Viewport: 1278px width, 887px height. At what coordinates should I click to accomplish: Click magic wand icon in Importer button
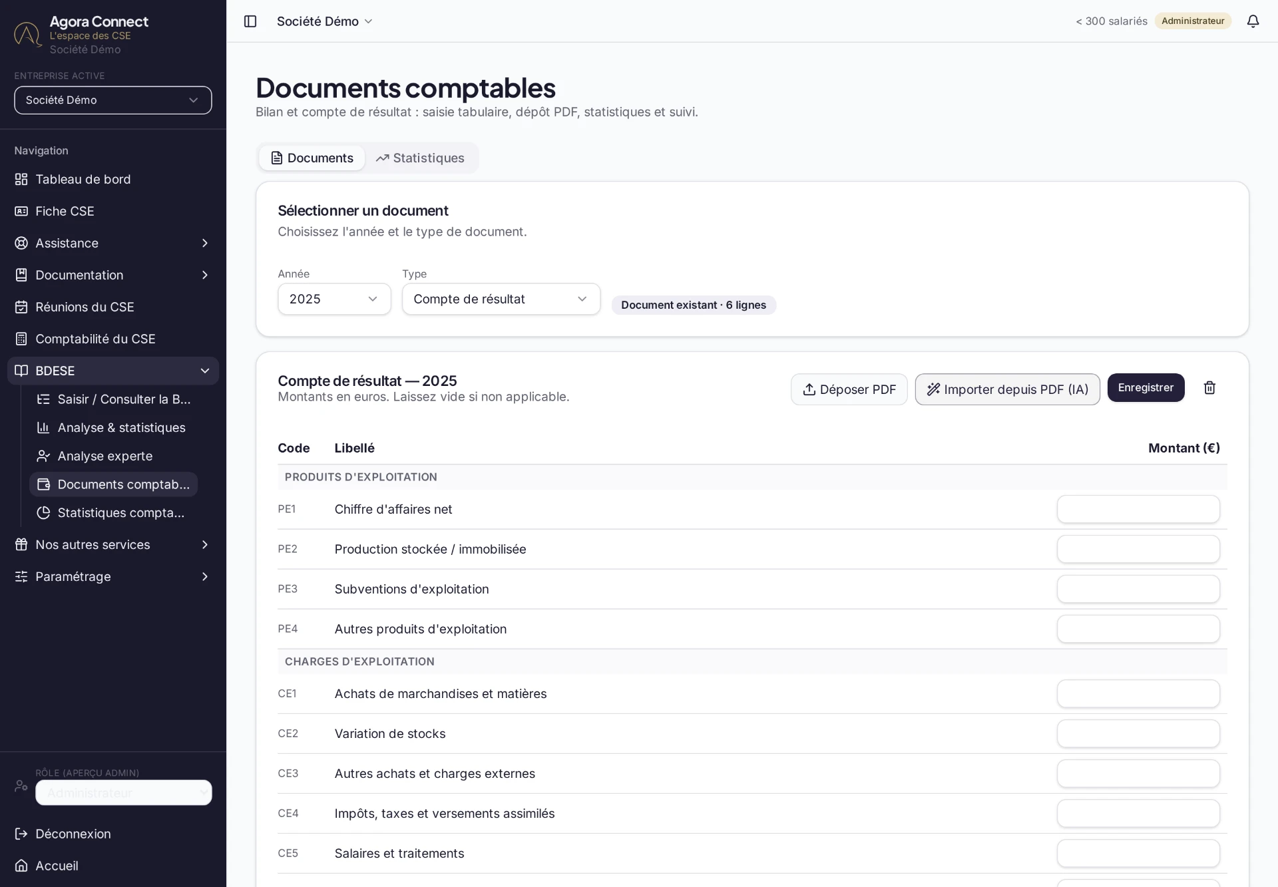tap(933, 389)
